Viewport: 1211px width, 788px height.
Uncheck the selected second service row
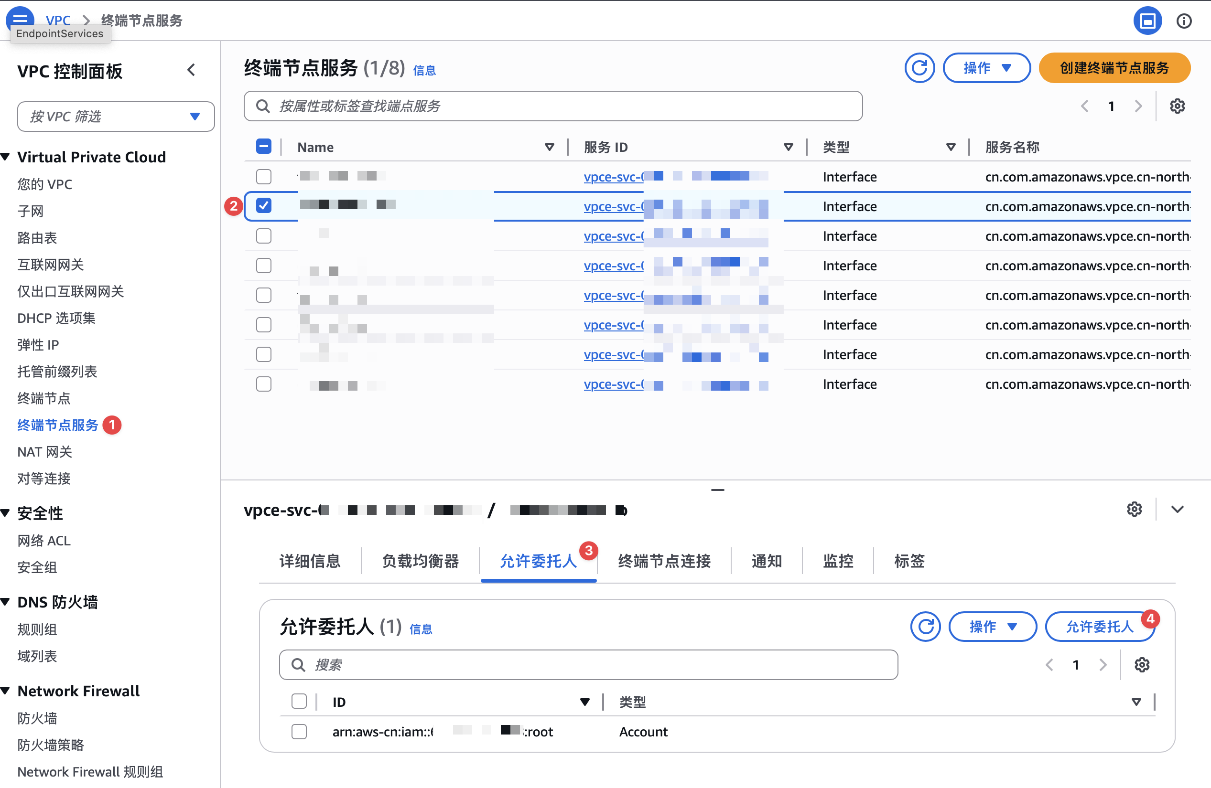(264, 206)
